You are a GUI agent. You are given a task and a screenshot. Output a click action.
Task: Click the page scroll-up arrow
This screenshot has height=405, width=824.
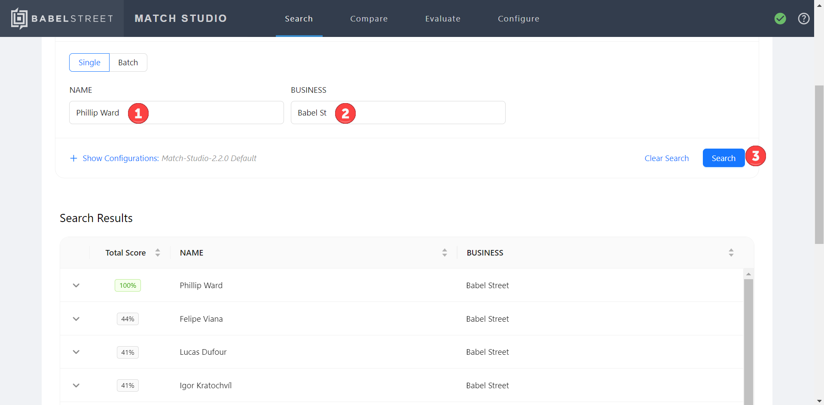tap(819, 5)
